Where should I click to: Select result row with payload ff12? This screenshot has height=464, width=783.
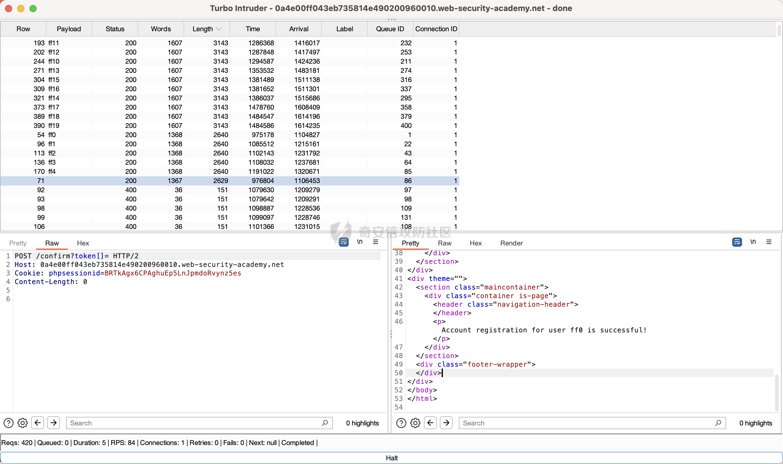point(230,52)
